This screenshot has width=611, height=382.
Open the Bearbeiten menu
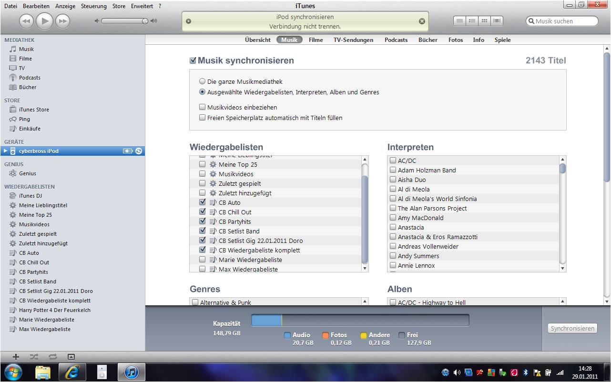[x=36, y=6]
